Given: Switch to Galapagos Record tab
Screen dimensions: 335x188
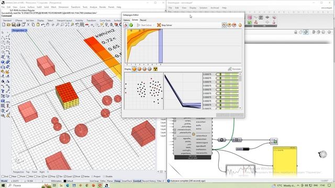Looking at the screenshot, I should (x=143, y=20).
